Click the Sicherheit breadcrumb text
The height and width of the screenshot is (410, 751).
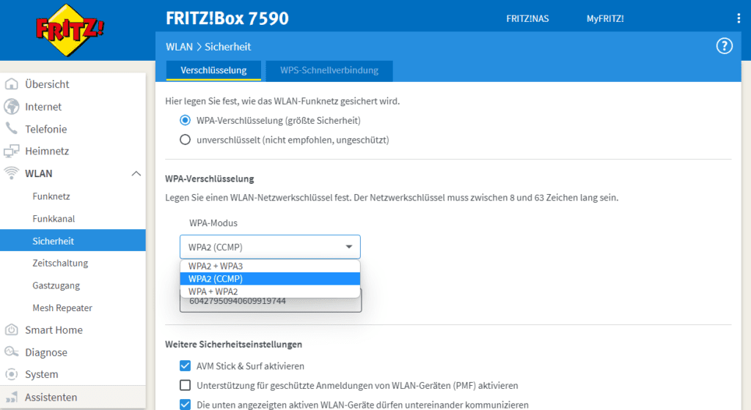tap(228, 47)
